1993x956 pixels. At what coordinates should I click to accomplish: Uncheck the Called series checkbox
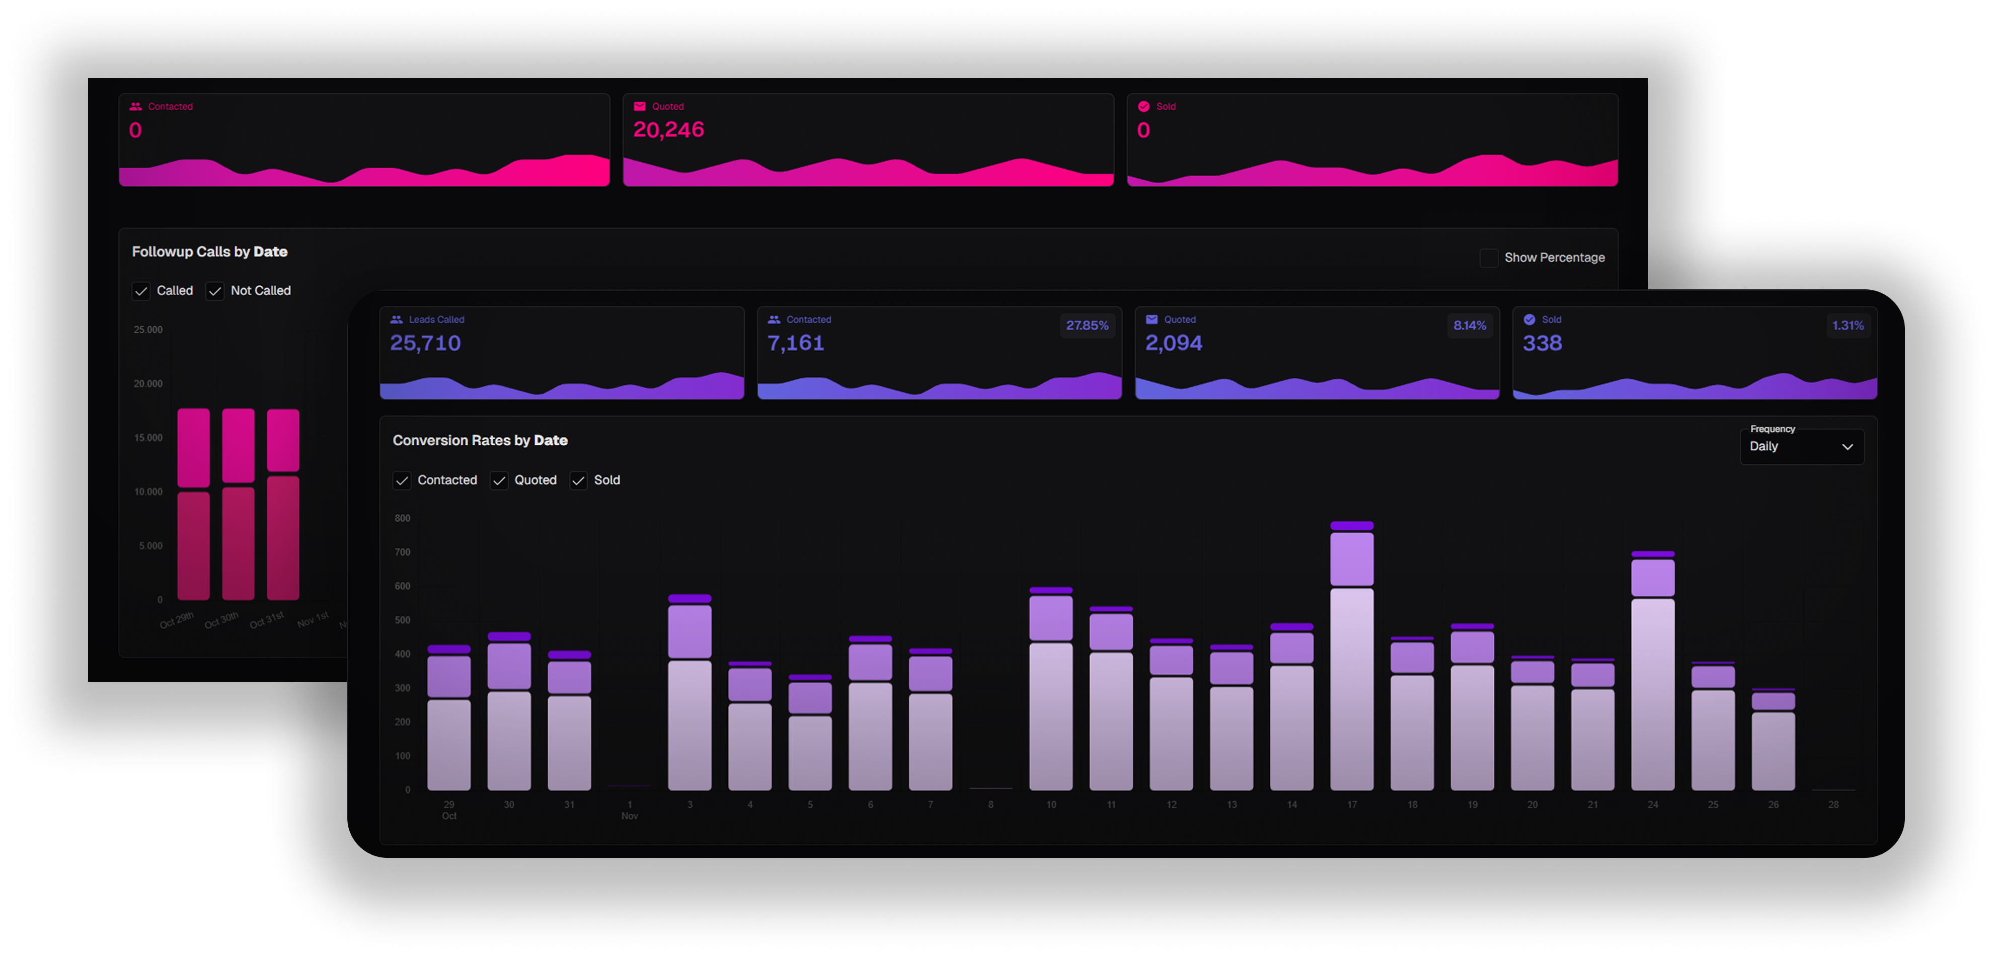[x=141, y=291]
